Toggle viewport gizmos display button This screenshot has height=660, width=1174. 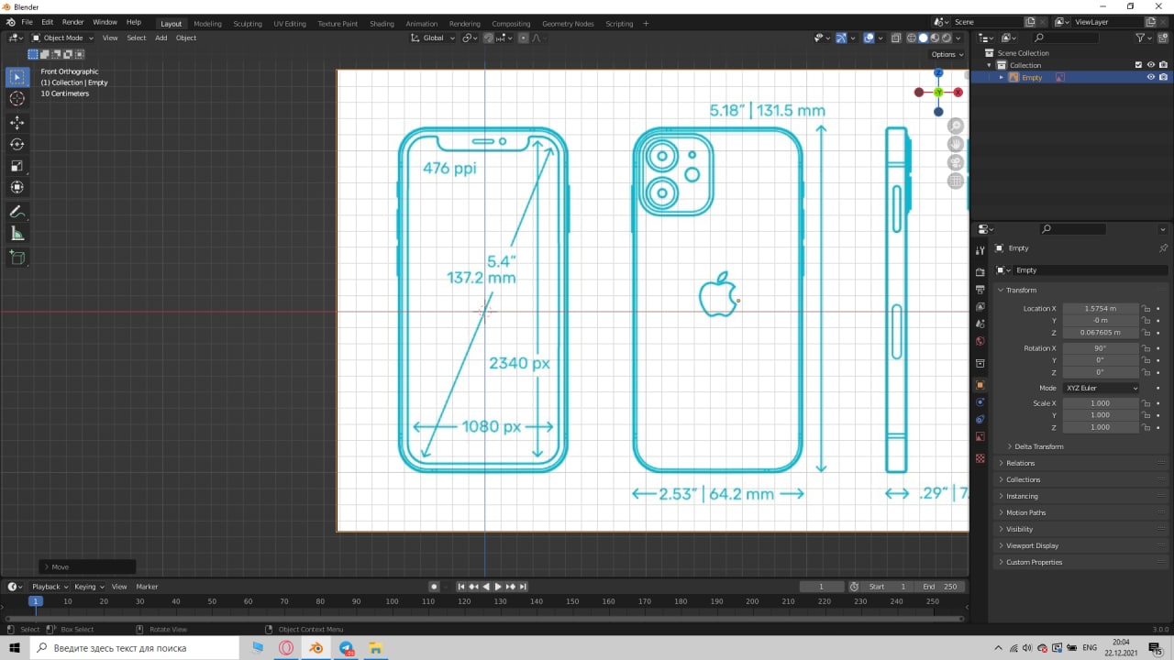pyautogui.click(x=841, y=38)
